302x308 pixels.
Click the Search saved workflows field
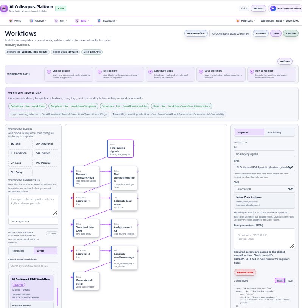click(33, 266)
